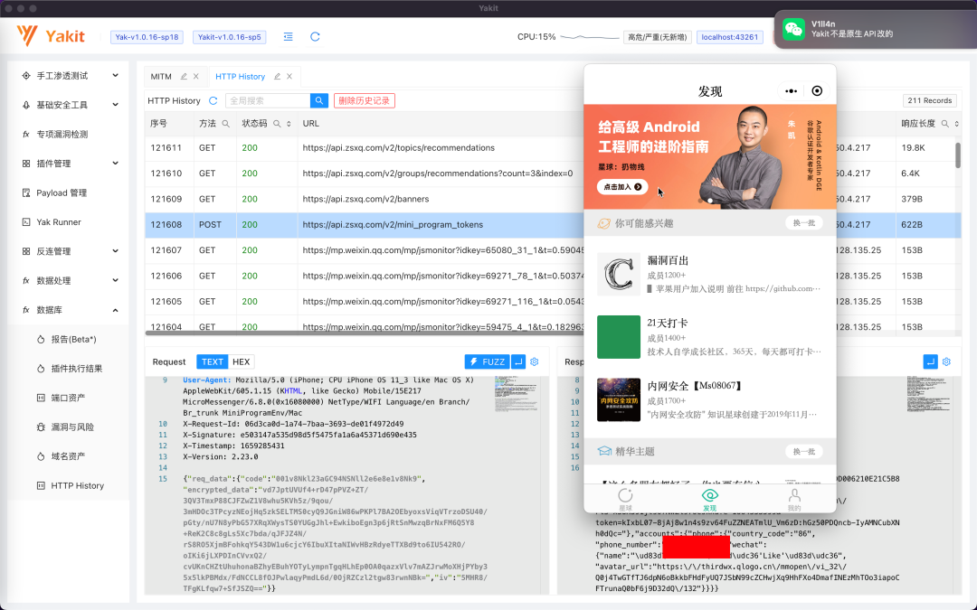Open Request editor settings gear
The image size is (977, 610).
point(535,361)
